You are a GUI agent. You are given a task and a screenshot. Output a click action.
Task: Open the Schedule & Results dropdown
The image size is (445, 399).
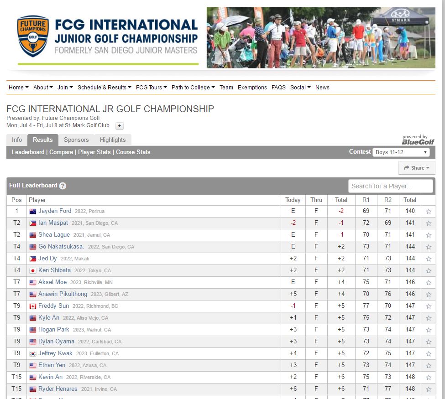pos(105,88)
